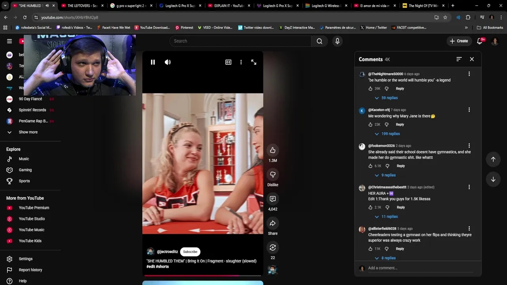507x285 pixels.
Task: Sort comments using the sort icon
Action: [459, 59]
